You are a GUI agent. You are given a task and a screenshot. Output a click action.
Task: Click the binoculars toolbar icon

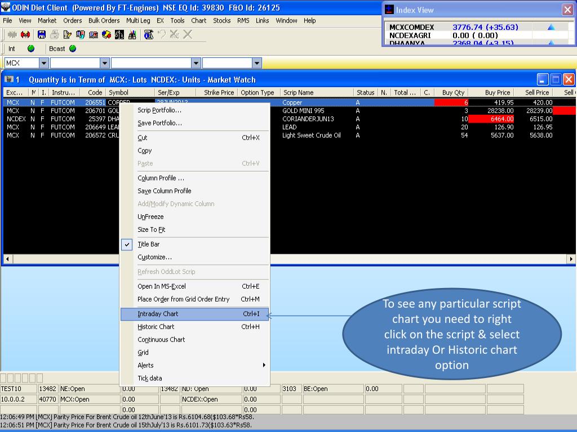pyautogui.click(x=132, y=34)
